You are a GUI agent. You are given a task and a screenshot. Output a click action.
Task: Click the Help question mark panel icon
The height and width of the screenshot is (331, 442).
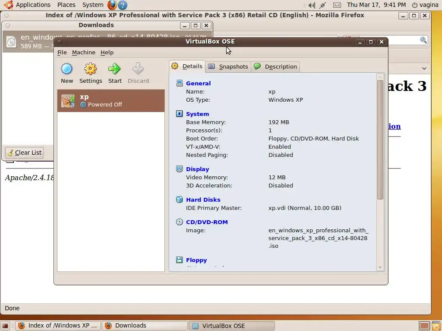(122, 5)
